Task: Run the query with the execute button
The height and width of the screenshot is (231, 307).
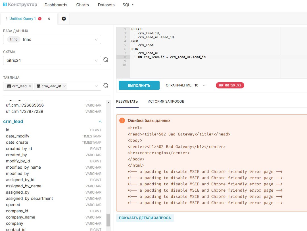Action: pyautogui.click(x=139, y=85)
